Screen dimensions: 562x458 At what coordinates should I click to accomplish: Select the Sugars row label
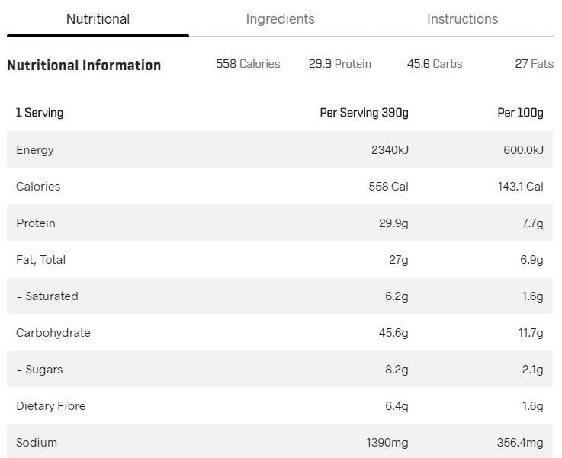tap(40, 370)
